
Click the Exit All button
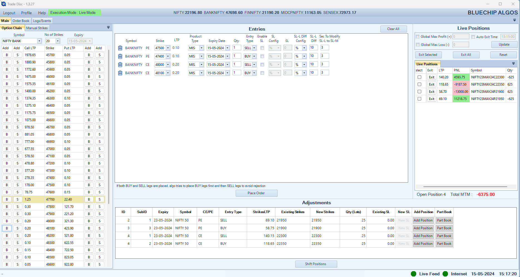(x=466, y=55)
